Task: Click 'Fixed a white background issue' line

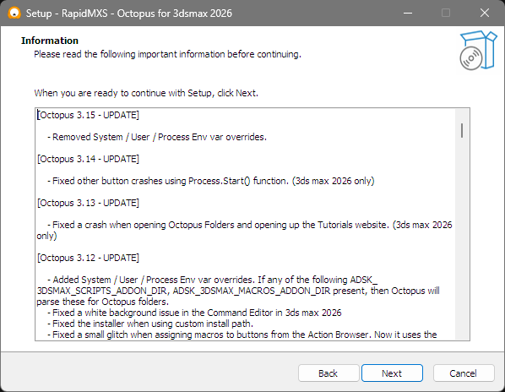Action: click(x=194, y=313)
